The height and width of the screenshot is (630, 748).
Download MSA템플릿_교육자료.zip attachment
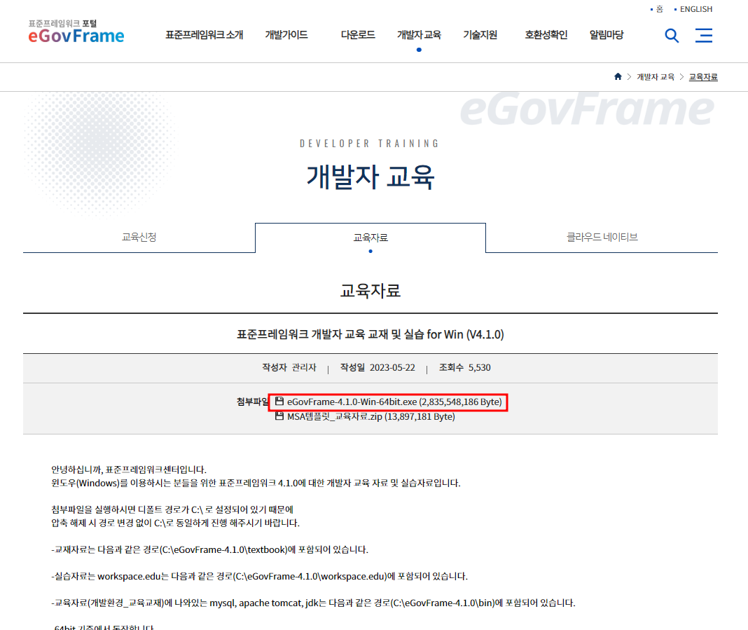370,417
